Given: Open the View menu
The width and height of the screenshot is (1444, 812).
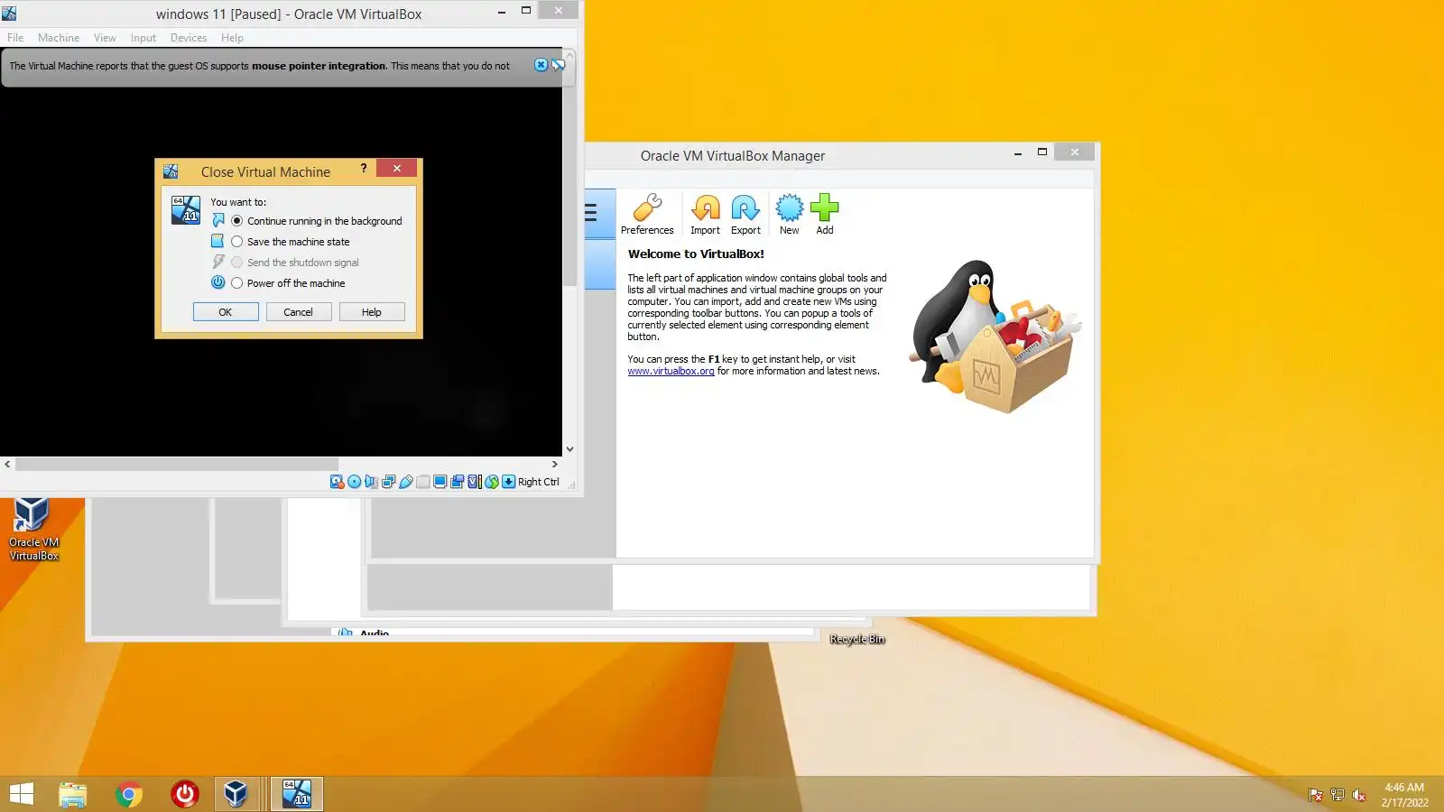Looking at the screenshot, I should (x=105, y=38).
